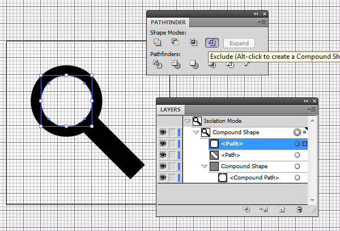Viewport: 340px width, 231px height.
Task: Use the Merge pathfinder icon
Action: 194,65
